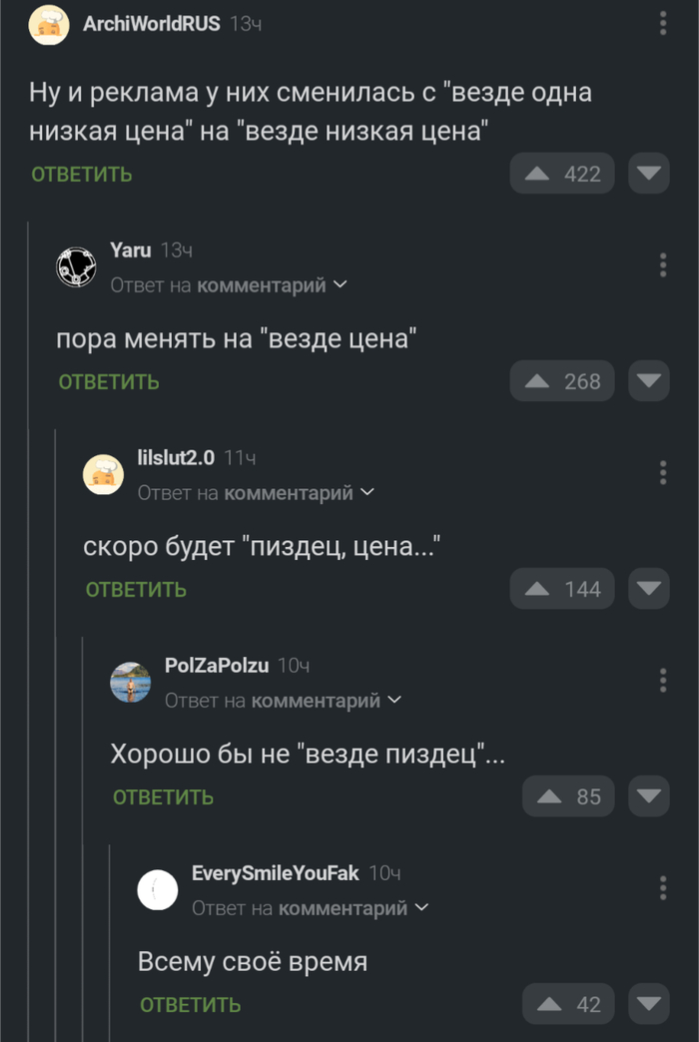
Task: Click ОТВЕТИТЬ under EverySmileYouFak comment
Action: pos(190,1004)
